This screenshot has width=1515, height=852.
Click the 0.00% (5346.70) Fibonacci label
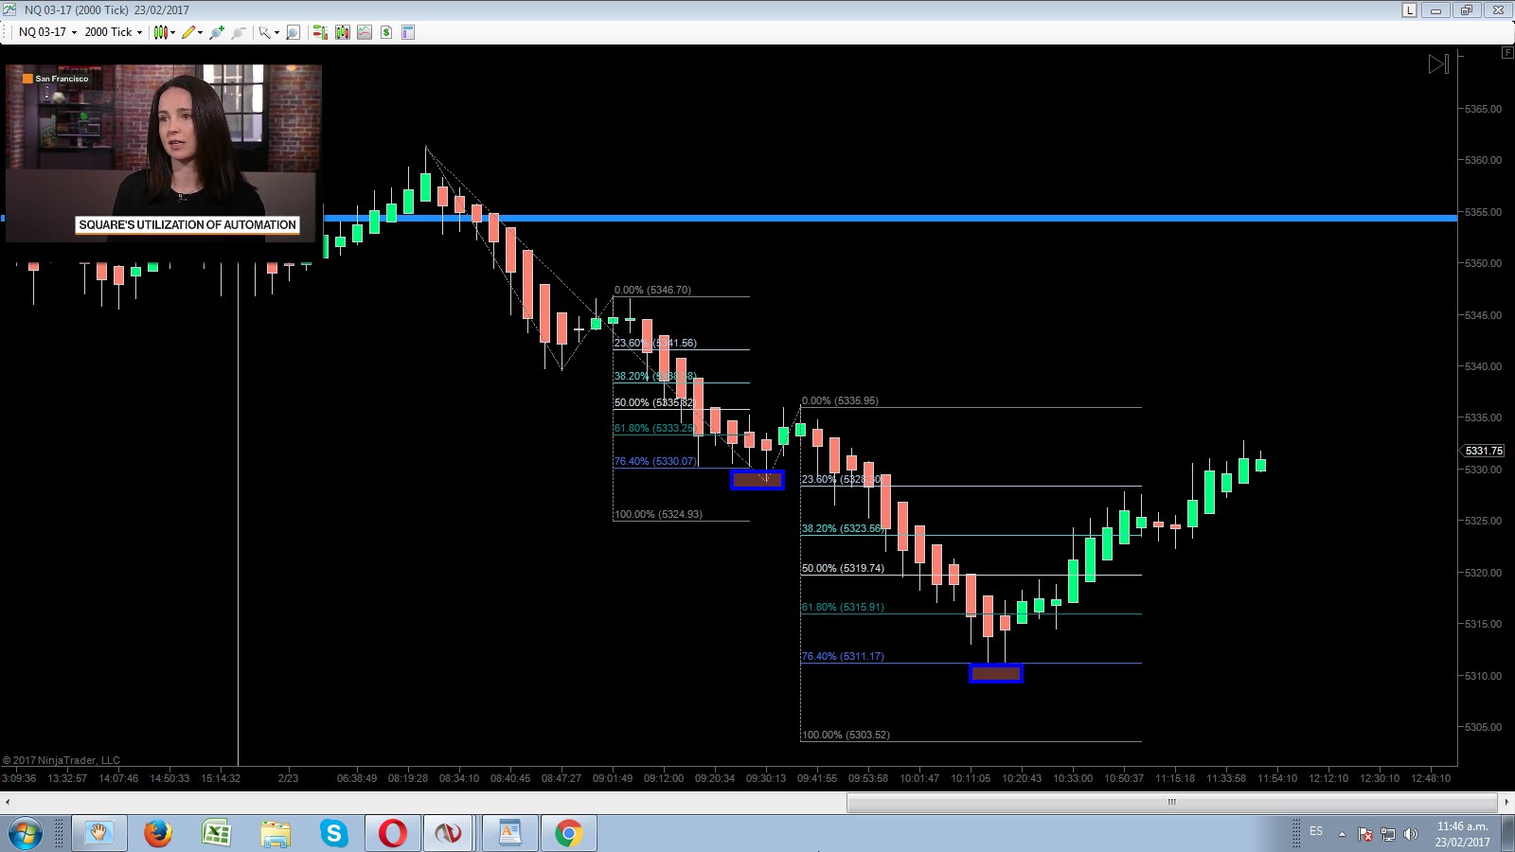tap(652, 290)
